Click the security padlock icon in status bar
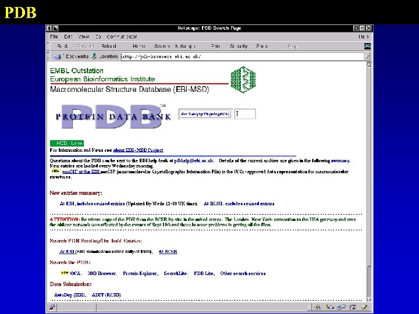 [x=52, y=307]
